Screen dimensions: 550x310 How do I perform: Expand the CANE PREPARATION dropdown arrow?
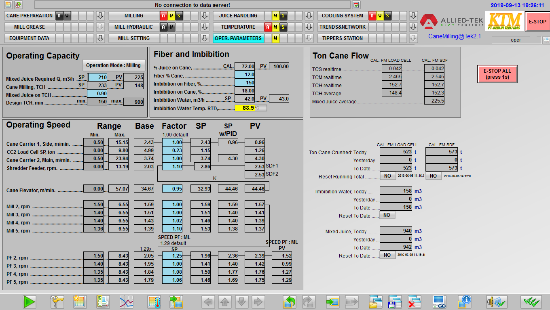(101, 16)
